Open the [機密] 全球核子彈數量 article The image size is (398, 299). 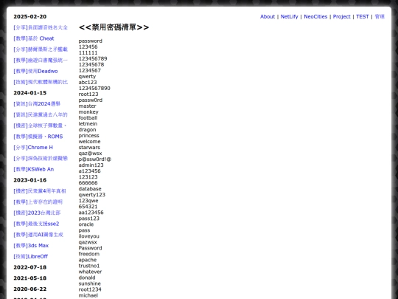[x=40, y=126]
